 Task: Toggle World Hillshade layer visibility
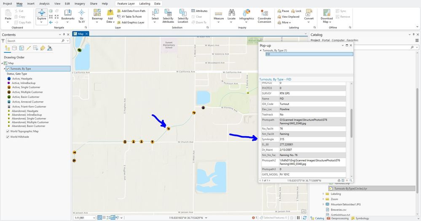point(8,137)
